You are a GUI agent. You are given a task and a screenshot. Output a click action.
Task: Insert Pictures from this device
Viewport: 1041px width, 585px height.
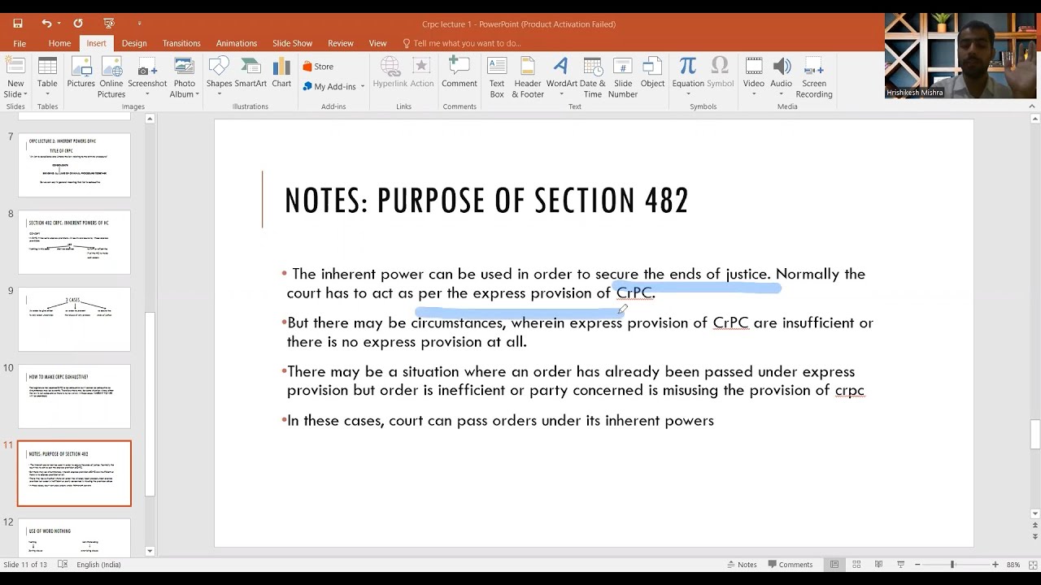(x=81, y=72)
